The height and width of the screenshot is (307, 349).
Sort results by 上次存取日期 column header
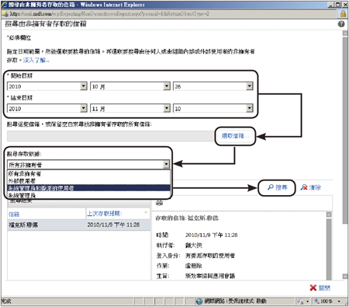(118, 214)
